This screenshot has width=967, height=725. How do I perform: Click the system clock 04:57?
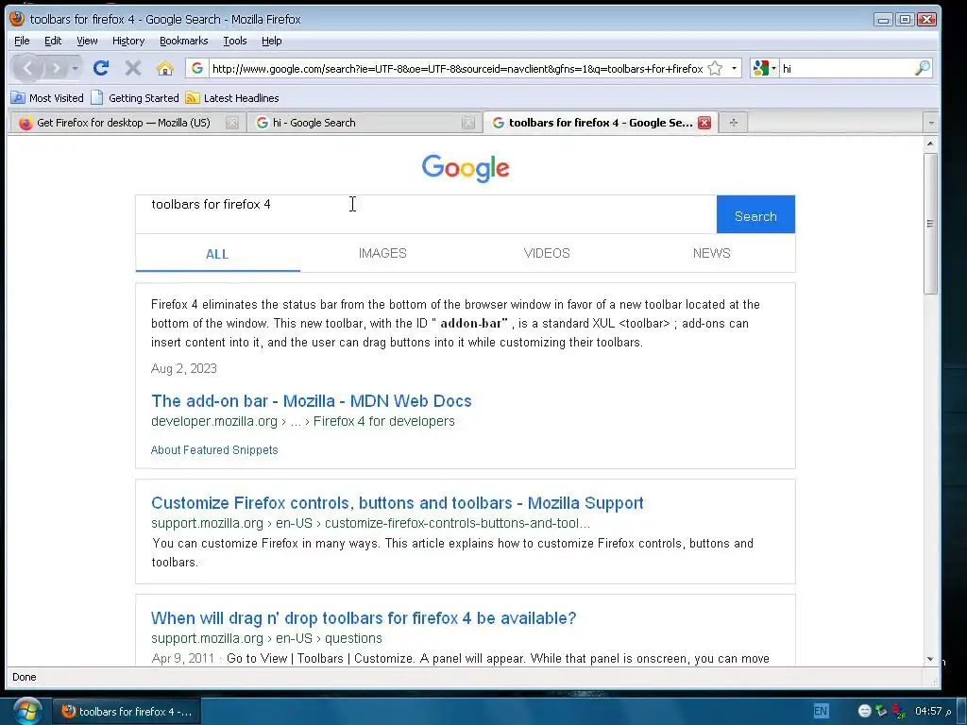[928, 712]
